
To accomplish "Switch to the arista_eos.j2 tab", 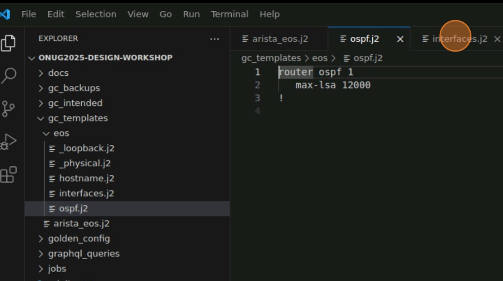I will click(279, 39).
